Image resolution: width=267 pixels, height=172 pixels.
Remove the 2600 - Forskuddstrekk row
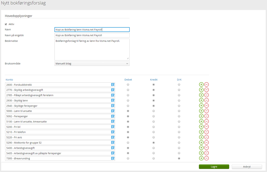[x=206, y=84]
